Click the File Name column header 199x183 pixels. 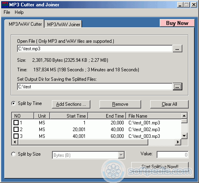153,116
